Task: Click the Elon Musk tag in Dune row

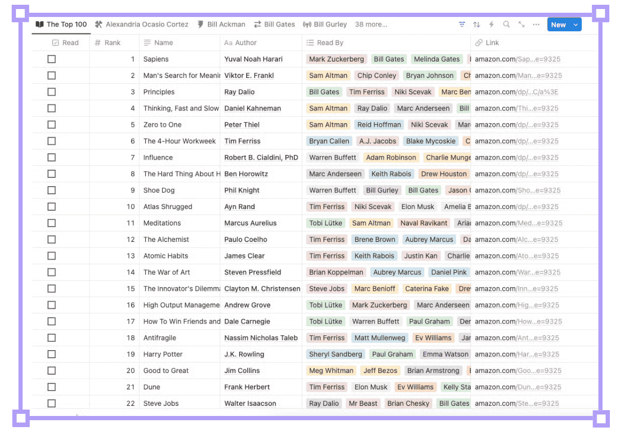Action: (x=371, y=387)
